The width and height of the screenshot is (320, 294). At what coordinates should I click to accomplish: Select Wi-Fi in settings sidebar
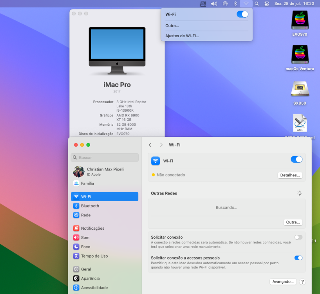[x=105, y=196]
